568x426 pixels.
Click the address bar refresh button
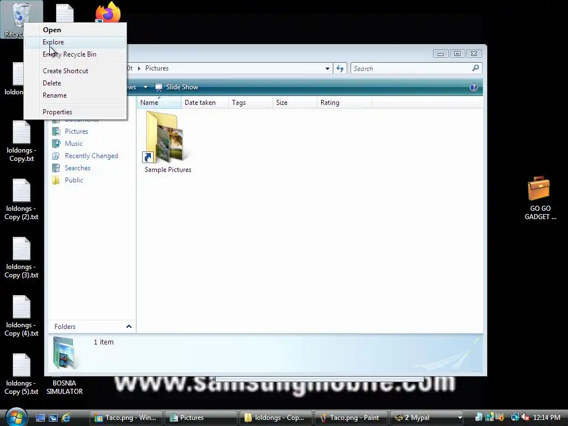[x=340, y=68]
